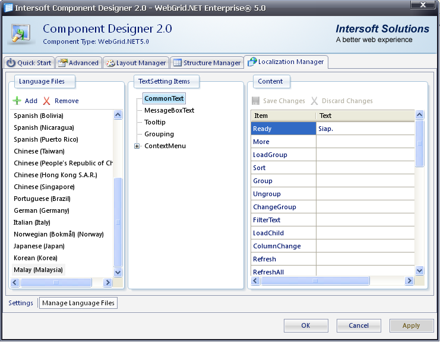440x342 pixels.
Task: Click language list scroll down arrow
Action: 118,272
